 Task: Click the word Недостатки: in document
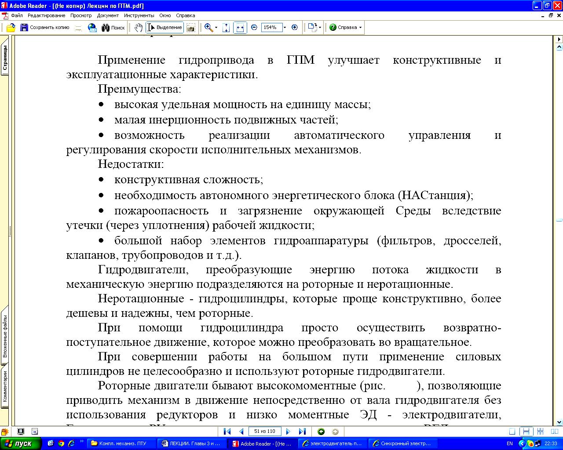[131, 164]
